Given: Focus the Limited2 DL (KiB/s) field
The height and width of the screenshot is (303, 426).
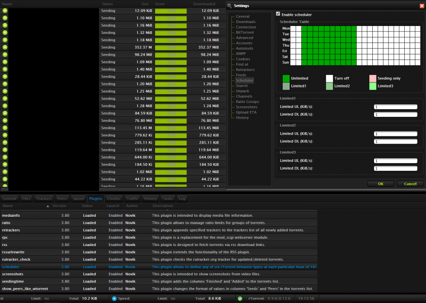Looking at the screenshot, I should pyautogui.click(x=396, y=142).
